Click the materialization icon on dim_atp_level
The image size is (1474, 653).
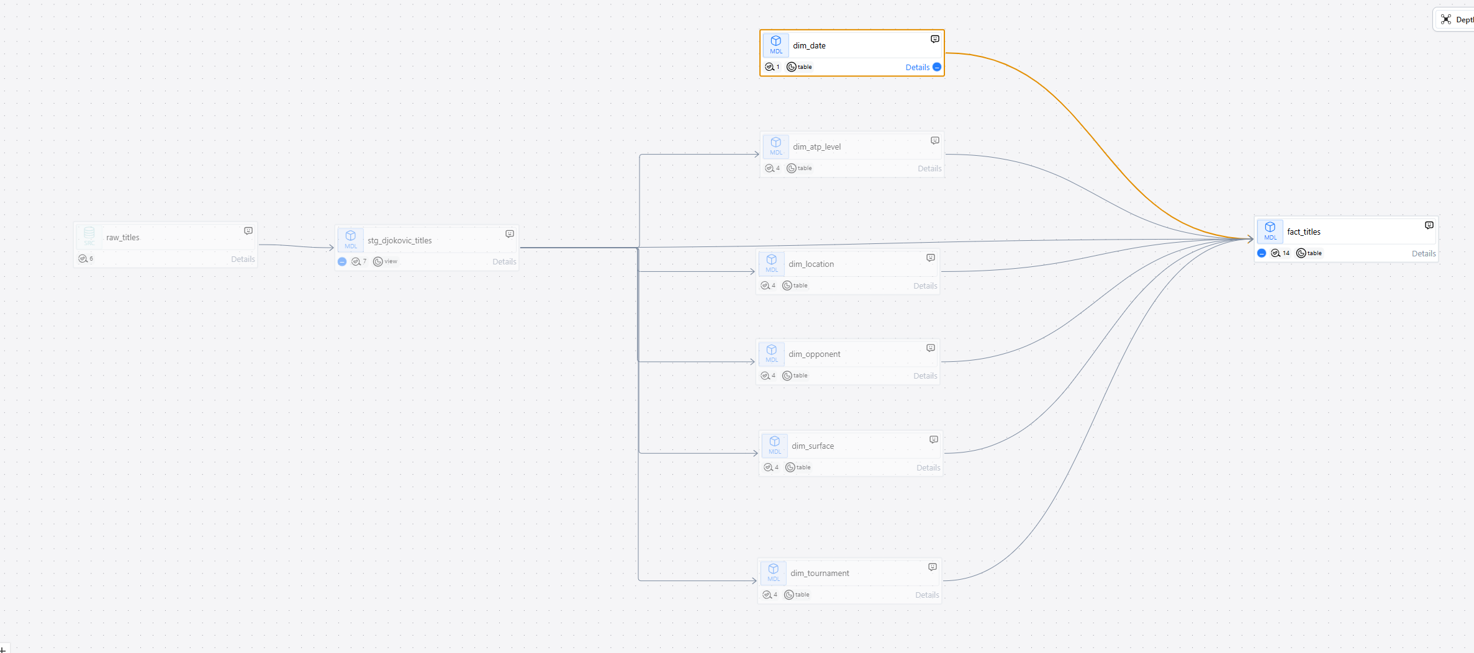click(791, 168)
